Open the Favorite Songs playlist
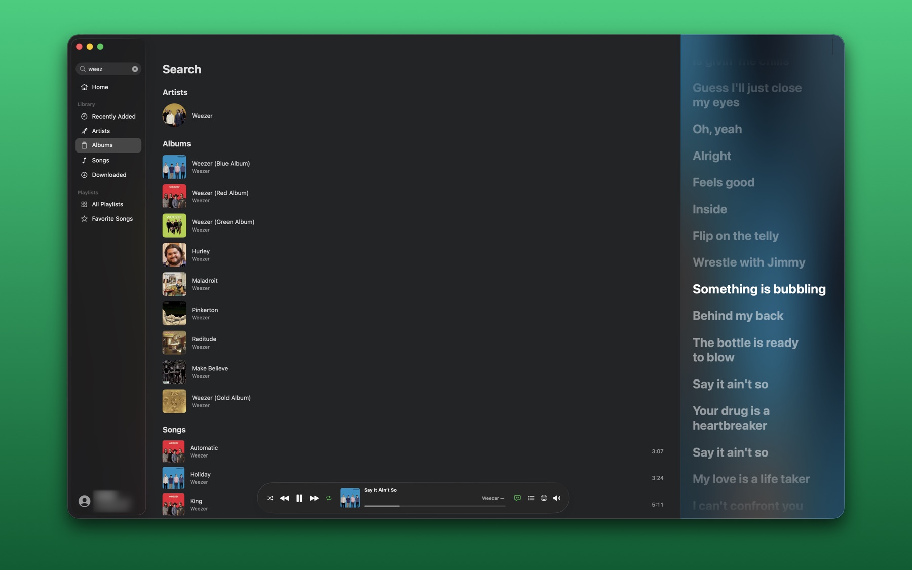Viewport: 912px width, 570px height. tap(108, 219)
